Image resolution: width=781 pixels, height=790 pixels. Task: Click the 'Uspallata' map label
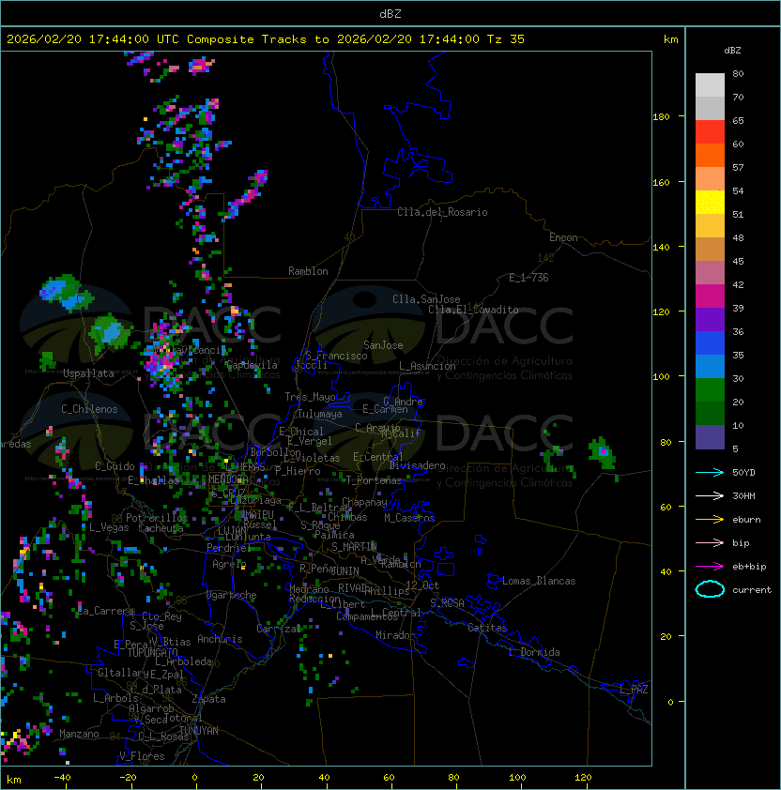coord(88,373)
